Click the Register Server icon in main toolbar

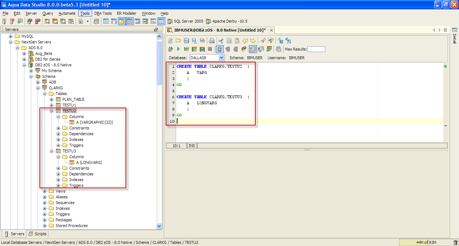pyautogui.click(x=4, y=22)
